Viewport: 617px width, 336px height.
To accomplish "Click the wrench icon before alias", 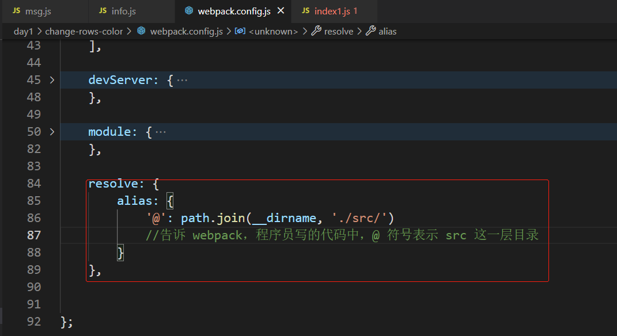I will click(x=370, y=30).
